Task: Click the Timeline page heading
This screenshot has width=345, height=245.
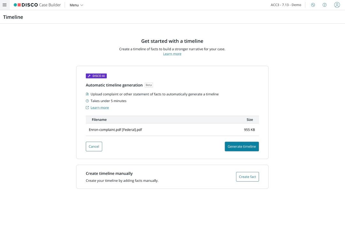Action: (x=13, y=16)
